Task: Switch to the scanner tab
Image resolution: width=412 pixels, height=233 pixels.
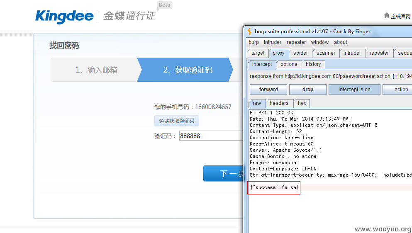Action: [326, 53]
